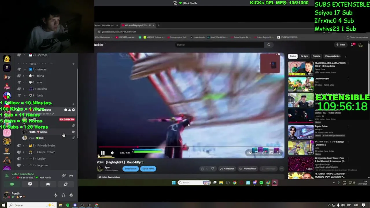Toggle the Discord camera button

[12, 184]
